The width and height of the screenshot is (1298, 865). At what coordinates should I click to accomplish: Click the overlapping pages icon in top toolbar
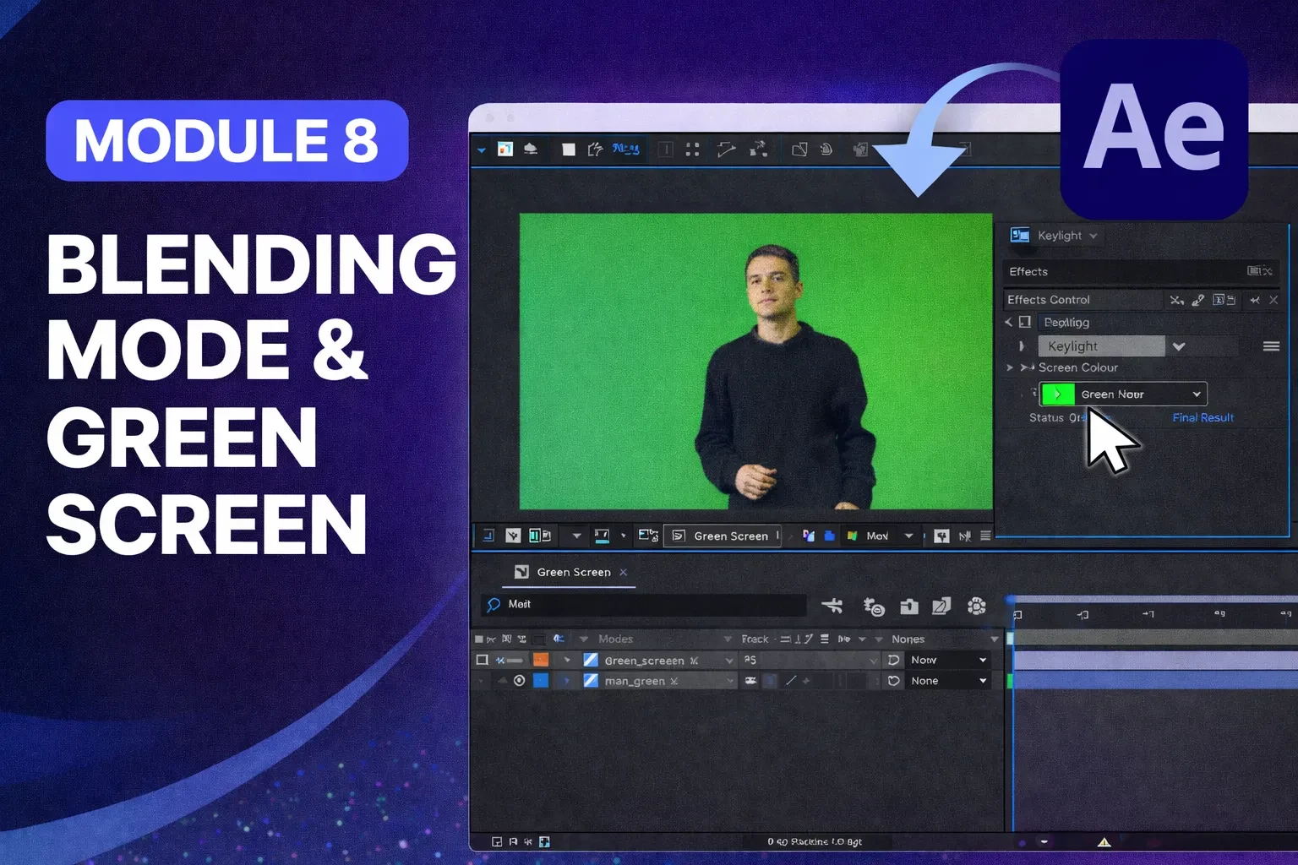[799, 150]
